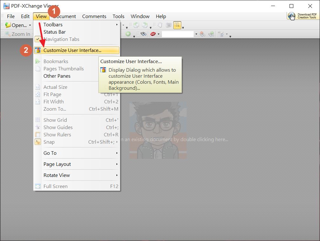Close the open View menu

[x=41, y=16]
